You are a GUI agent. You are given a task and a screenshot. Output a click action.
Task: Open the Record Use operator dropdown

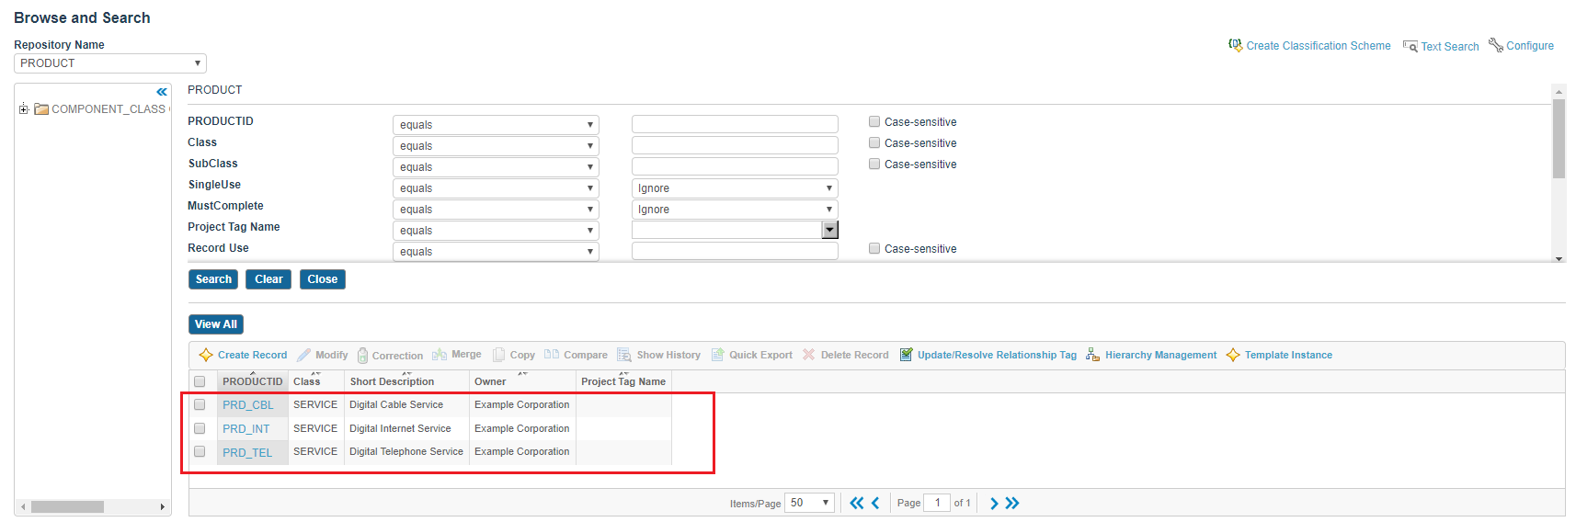496,252
